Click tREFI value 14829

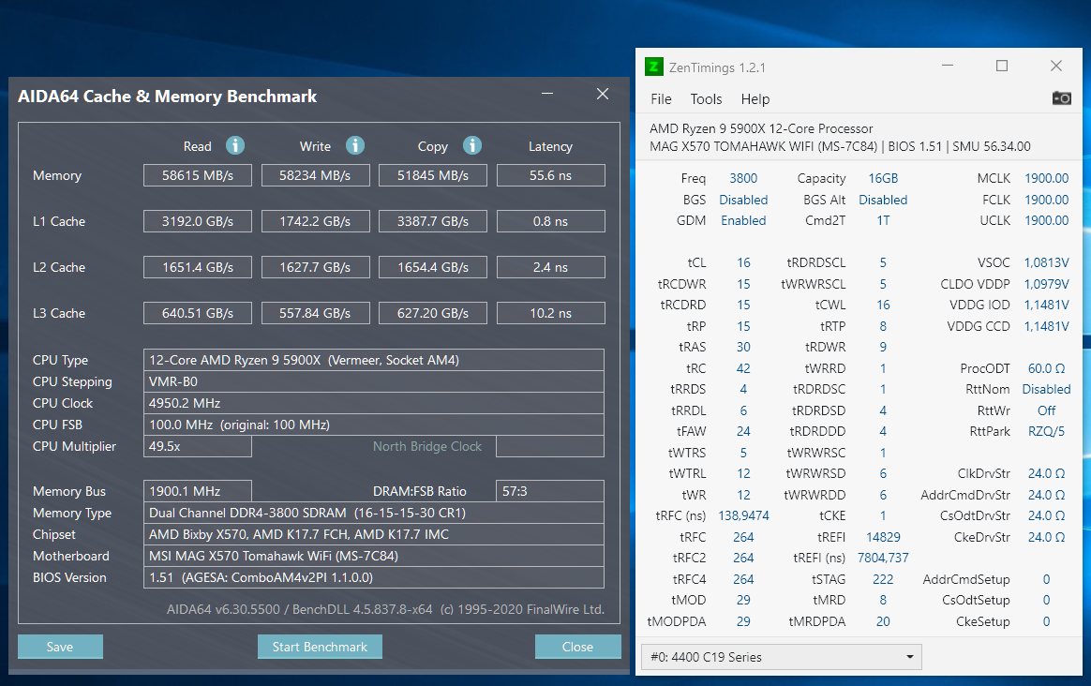tap(883, 537)
